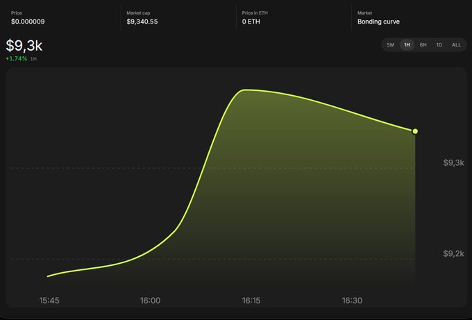Viewport: 472px width, 320px height.
Task: Show the ALL time range
Action: click(456, 45)
